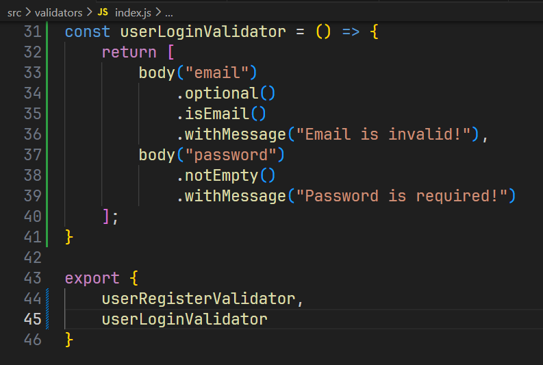Click the .optional() method call
This screenshot has height=365, width=543.
[x=225, y=94]
